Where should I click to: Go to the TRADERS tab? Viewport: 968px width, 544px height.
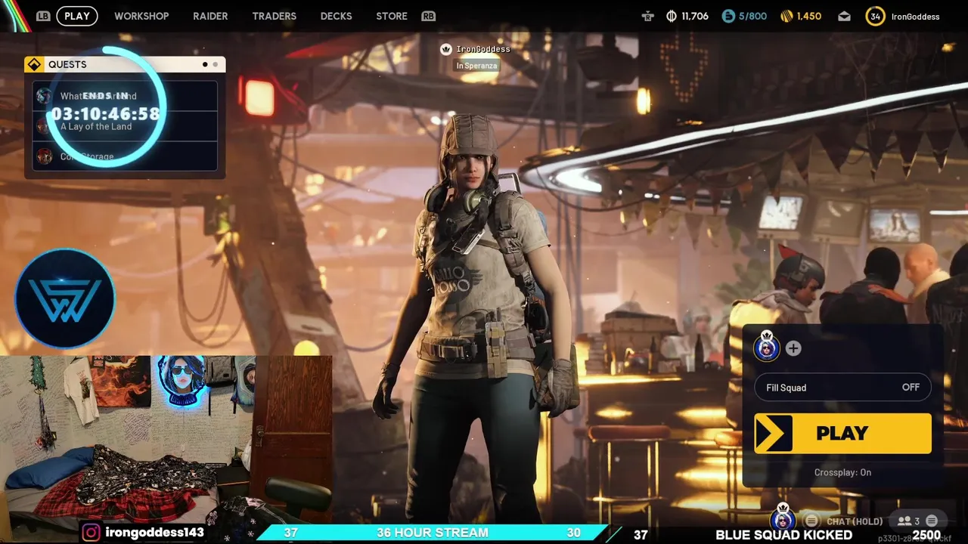[x=274, y=16]
